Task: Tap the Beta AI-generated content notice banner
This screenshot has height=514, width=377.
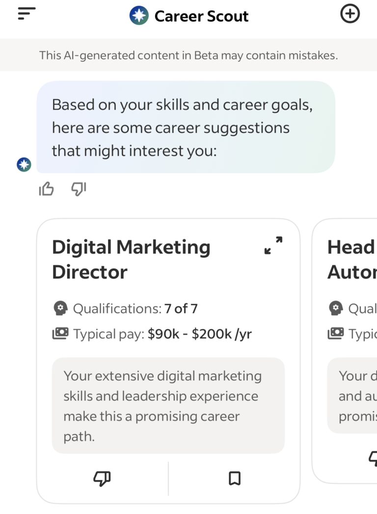Action: 188,55
